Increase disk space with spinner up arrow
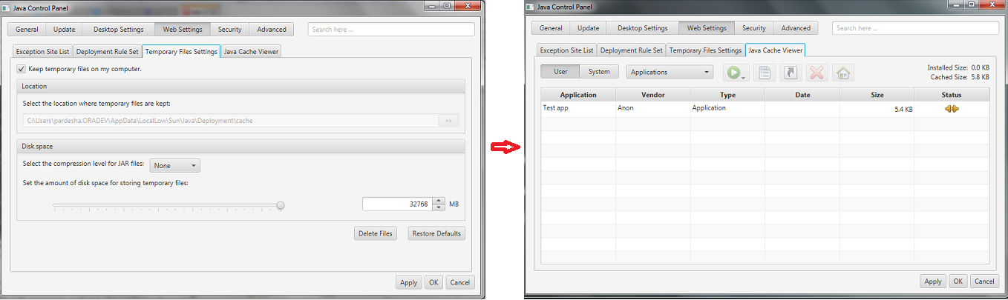Viewport: 1008px width, 300px height. tap(440, 201)
